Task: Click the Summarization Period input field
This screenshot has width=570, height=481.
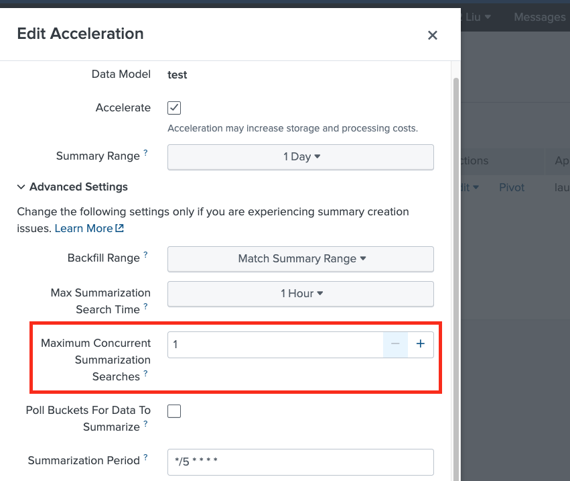Action: tap(300, 462)
